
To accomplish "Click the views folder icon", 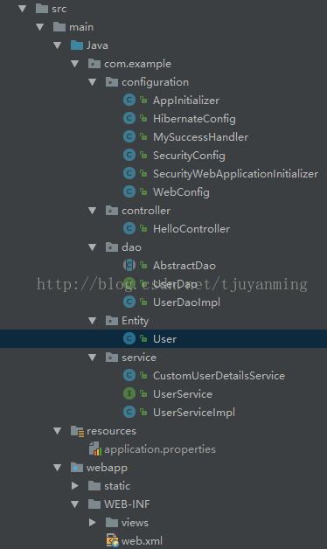I will pyautogui.click(x=112, y=523).
